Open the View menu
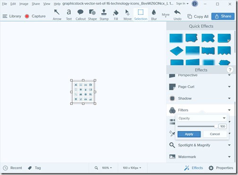 (x=47, y=4)
